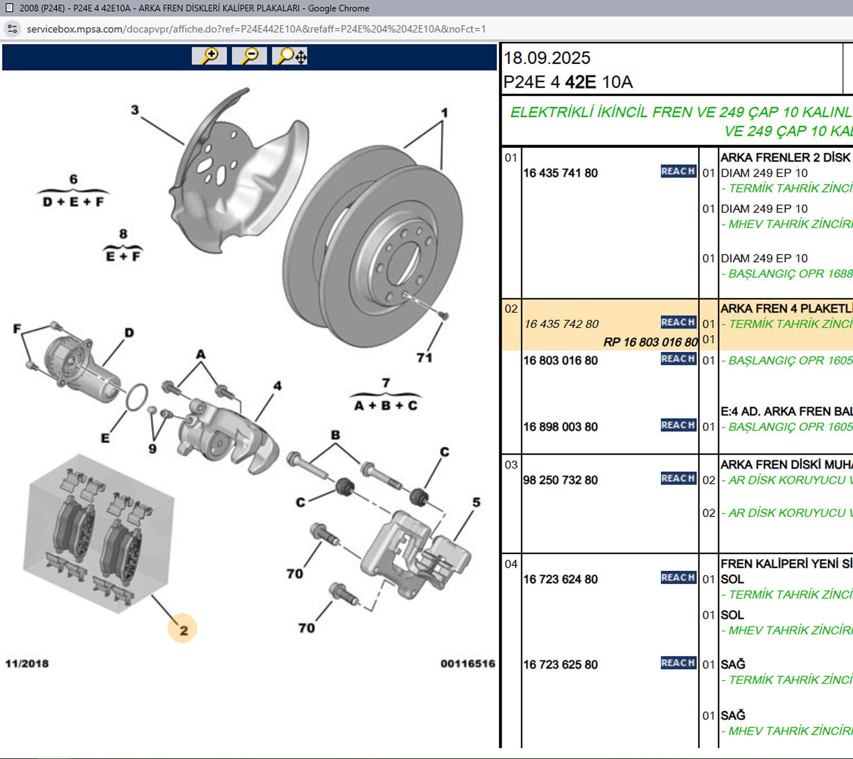This screenshot has height=759, width=853.
Task: Open replacement part RP 16 803 016 80
Action: pos(650,342)
